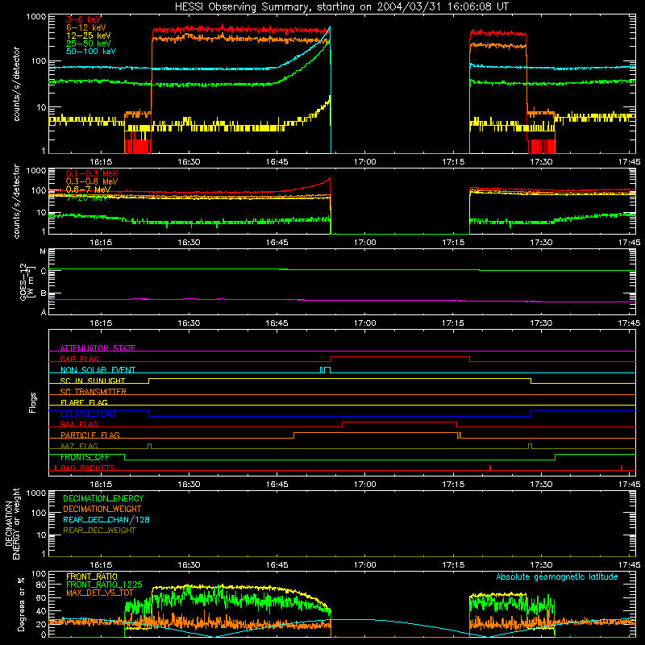Click the 16:45 tick under the decimation panel

tap(277, 565)
